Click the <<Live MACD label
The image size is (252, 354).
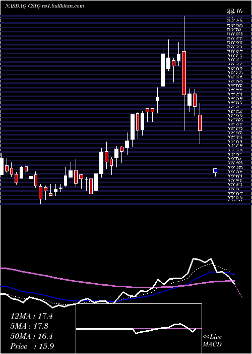pyautogui.click(x=212, y=340)
